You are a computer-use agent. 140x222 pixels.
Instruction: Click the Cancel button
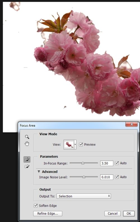tap(113, 214)
